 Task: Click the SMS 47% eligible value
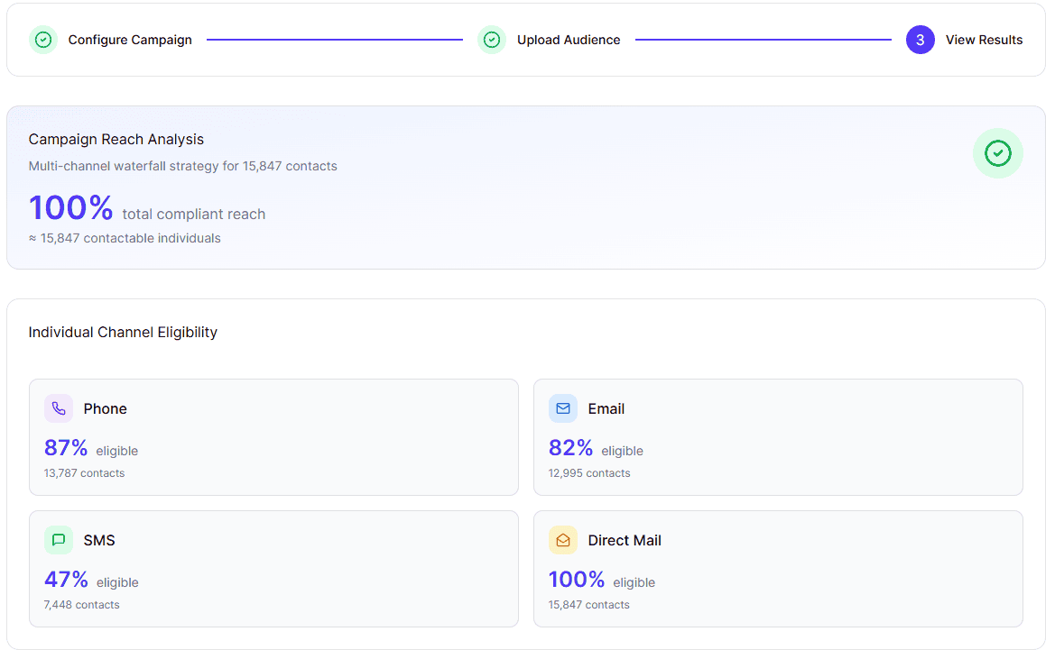click(67, 580)
